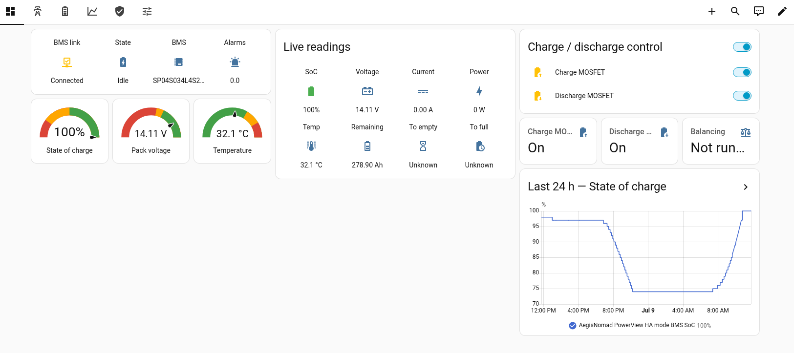Click the 0.0 alarms value
This screenshot has height=353, width=794.
tap(235, 81)
